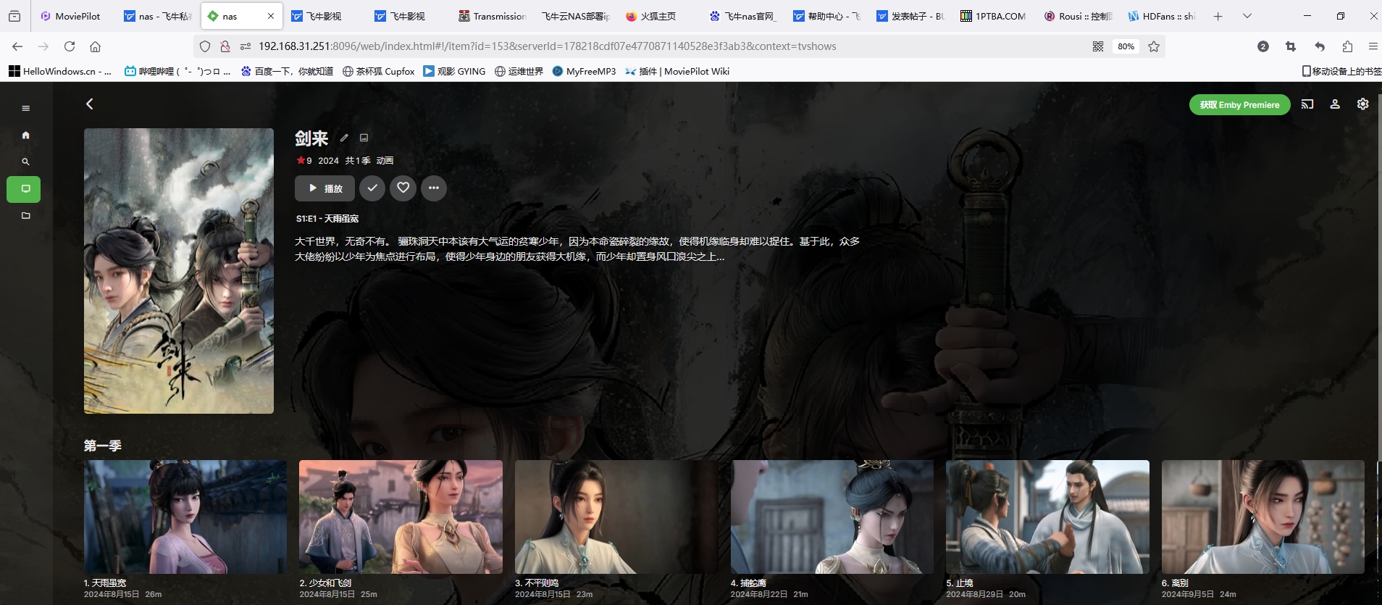Click the address bar URL

tap(547, 46)
